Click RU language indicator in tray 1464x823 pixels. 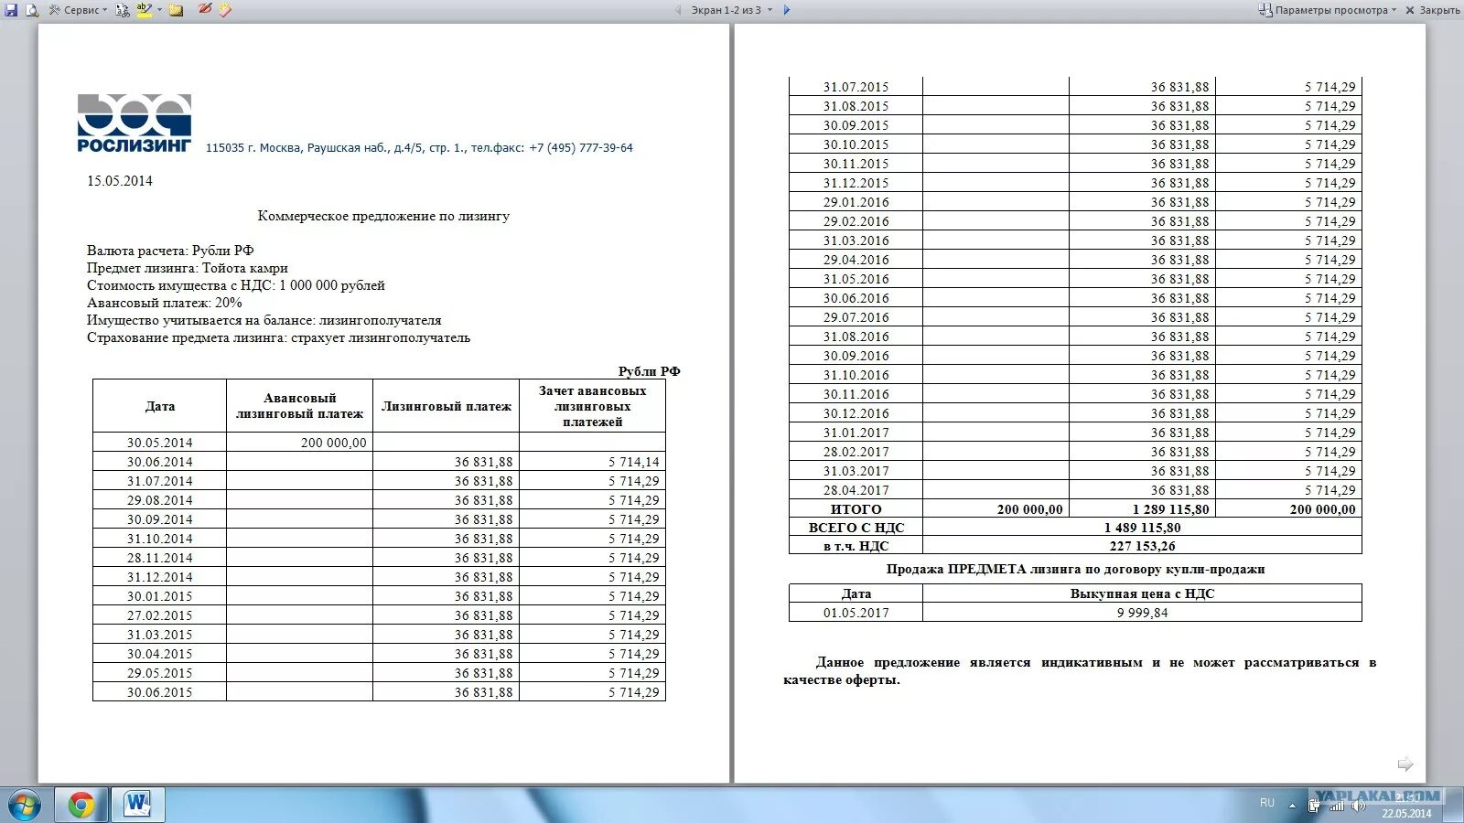pos(1267,803)
